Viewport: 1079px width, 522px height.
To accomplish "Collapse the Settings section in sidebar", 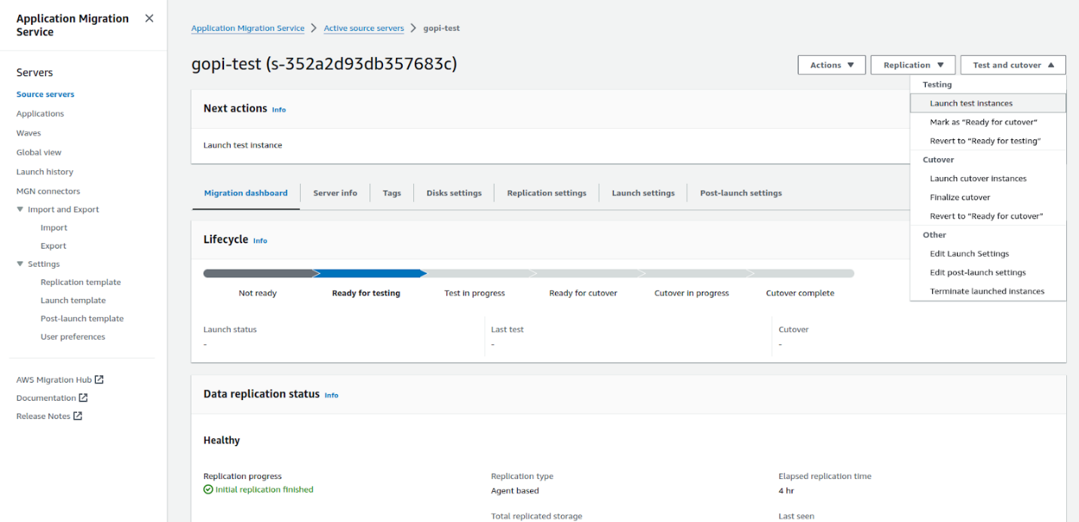I will pyautogui.click(x=20, y=264).
